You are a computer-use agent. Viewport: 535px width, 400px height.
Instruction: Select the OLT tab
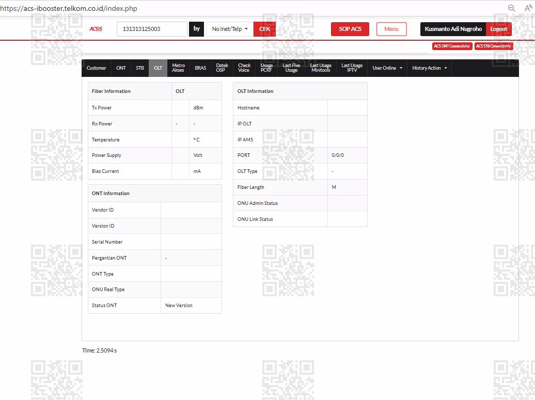tap(158, 68)
